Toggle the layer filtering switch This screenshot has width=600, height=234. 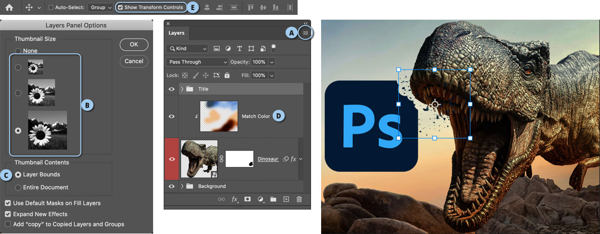[274, 48]
